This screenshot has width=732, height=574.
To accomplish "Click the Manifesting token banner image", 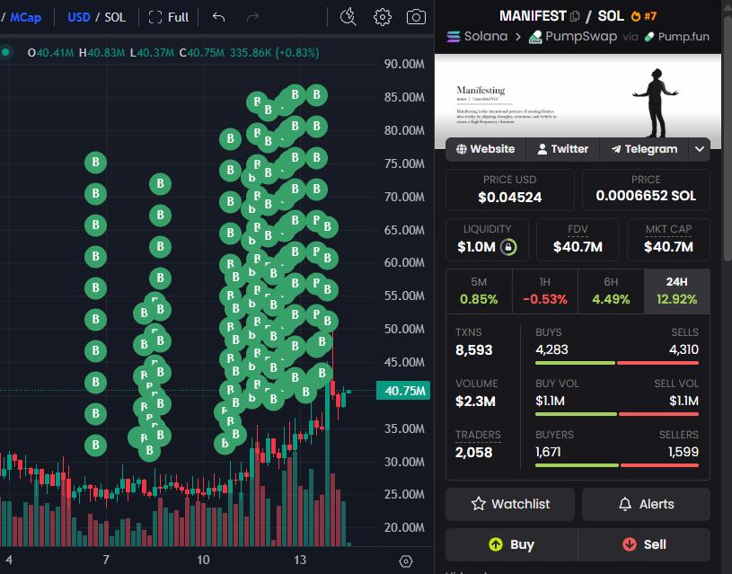I will [578, 102].
